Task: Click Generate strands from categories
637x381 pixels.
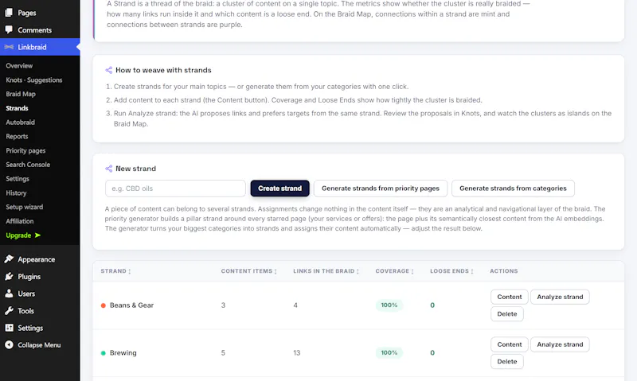Action: (513, 189)
